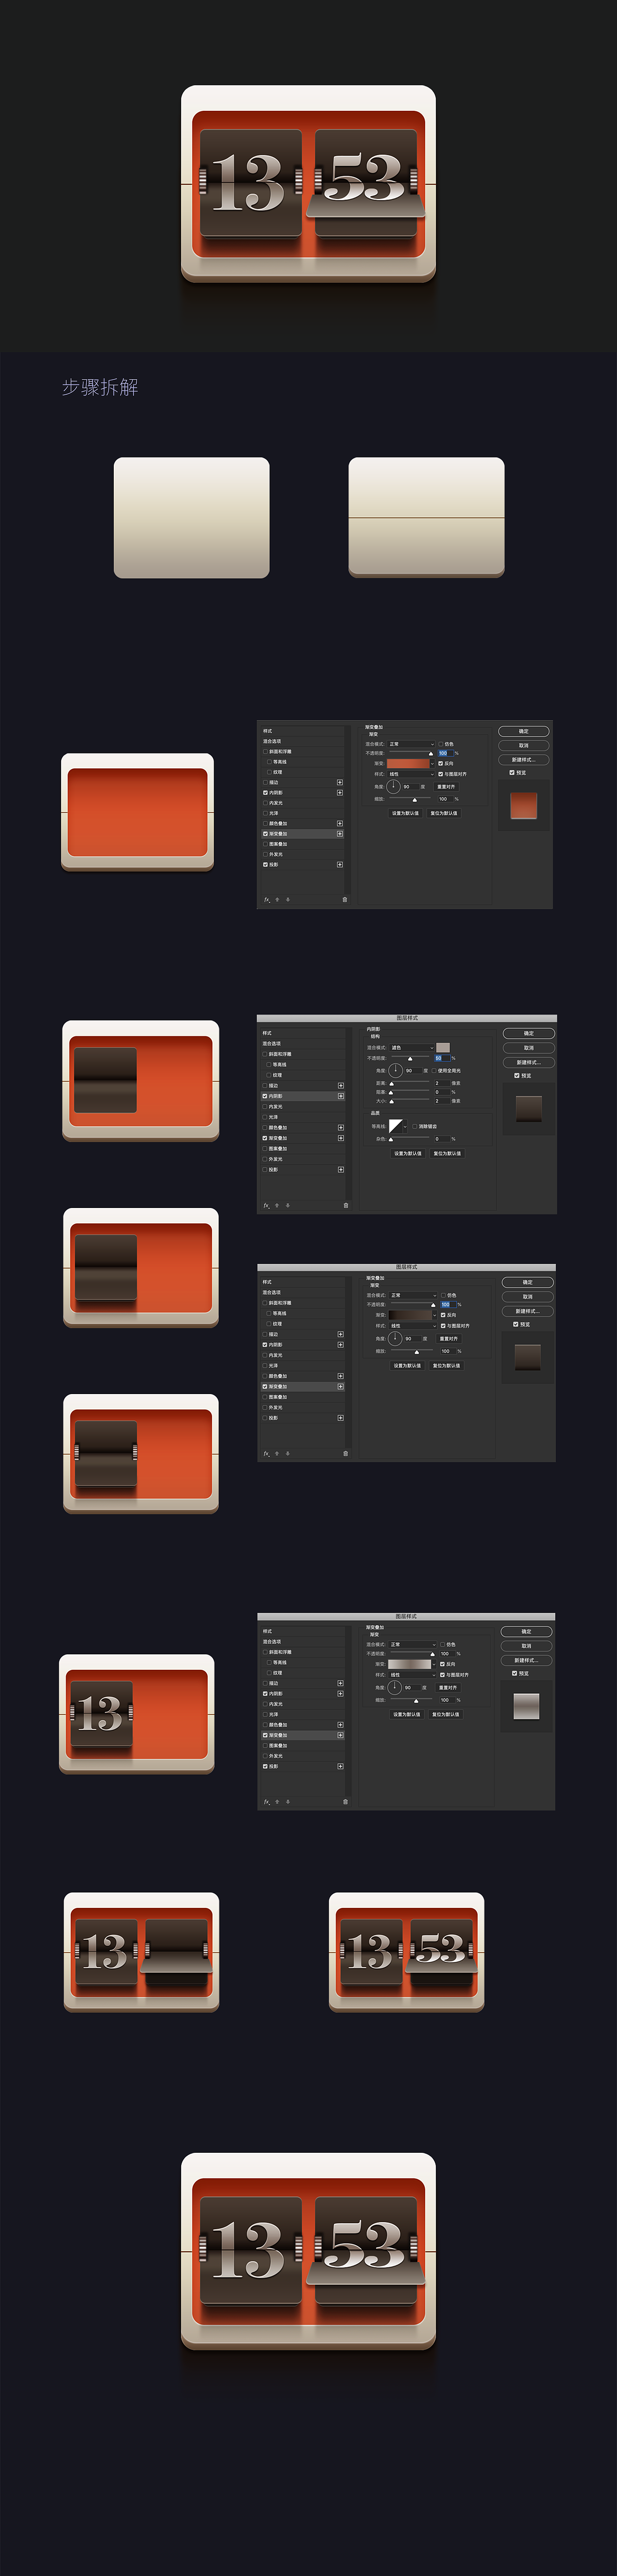Click the fx icon in the silver gradient dialog

pos(267,1802)
